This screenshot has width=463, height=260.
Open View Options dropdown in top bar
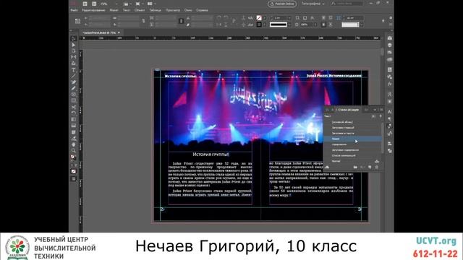[127, 4]
